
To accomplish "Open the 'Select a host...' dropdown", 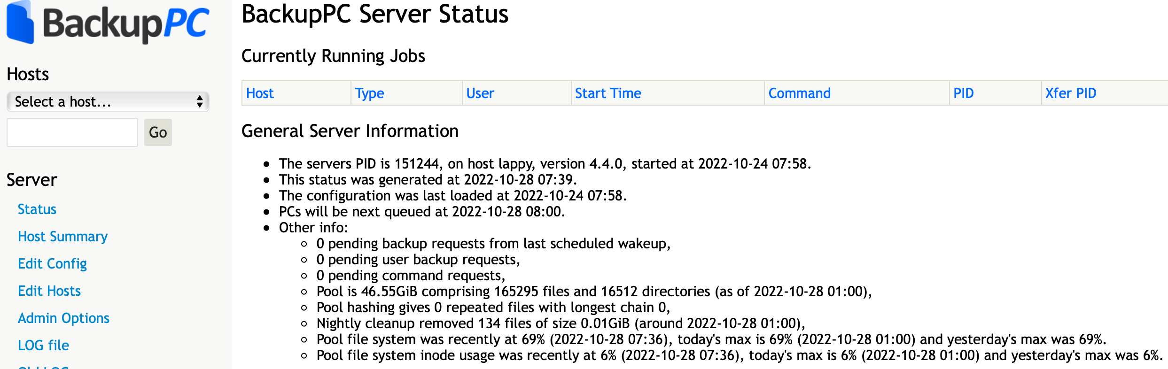I will [108, 102].
